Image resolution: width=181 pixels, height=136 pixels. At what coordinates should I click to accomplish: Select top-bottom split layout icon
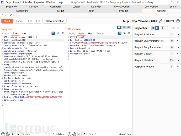point(124,27)
